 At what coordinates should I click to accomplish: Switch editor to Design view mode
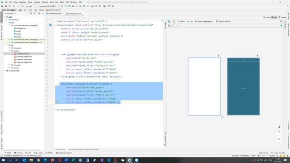[282, 17]
